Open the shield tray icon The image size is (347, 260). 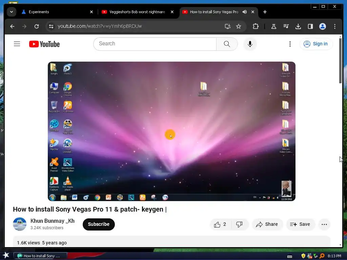click(x=303, y=256)
